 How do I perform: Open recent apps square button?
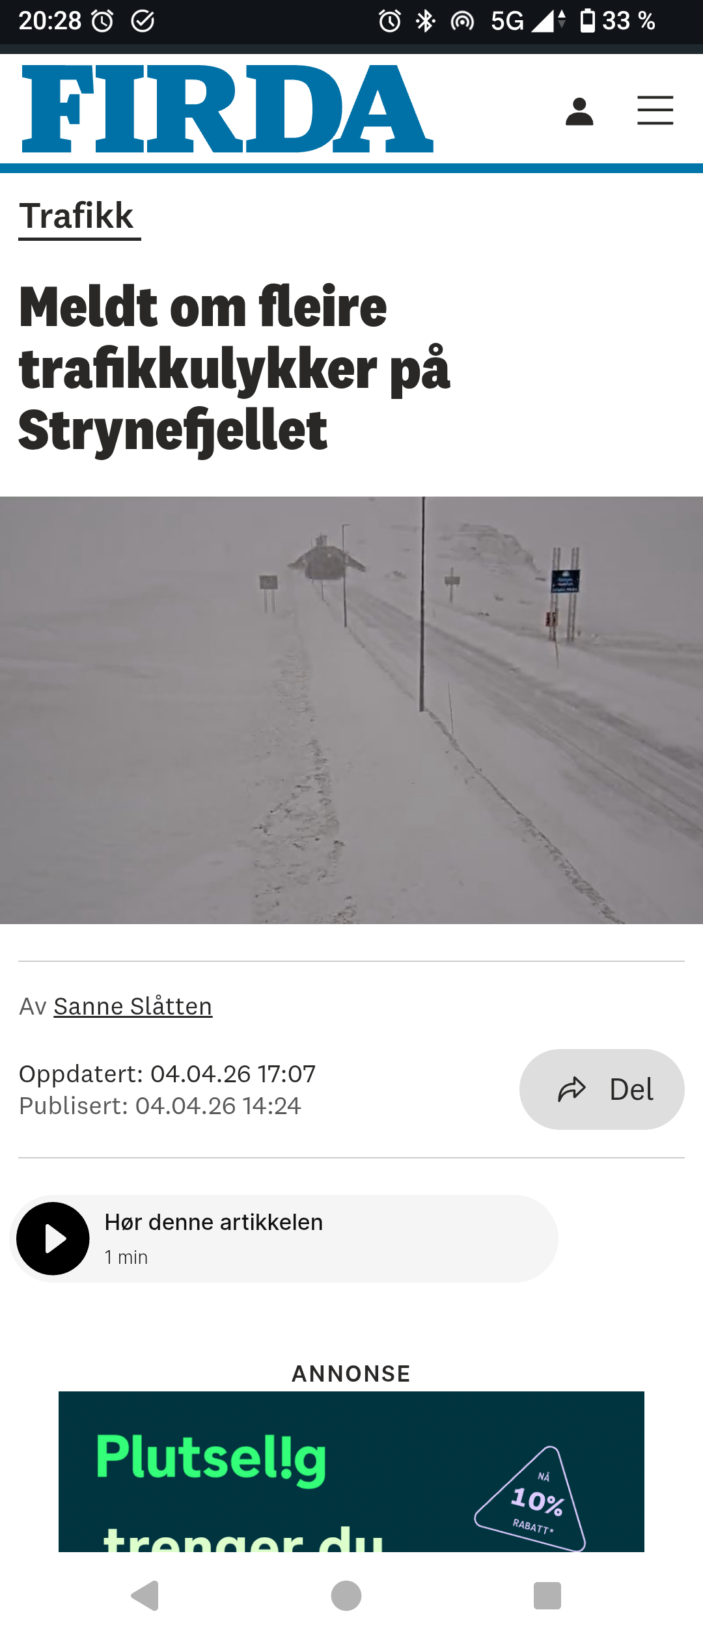(x=547, y=1596)
